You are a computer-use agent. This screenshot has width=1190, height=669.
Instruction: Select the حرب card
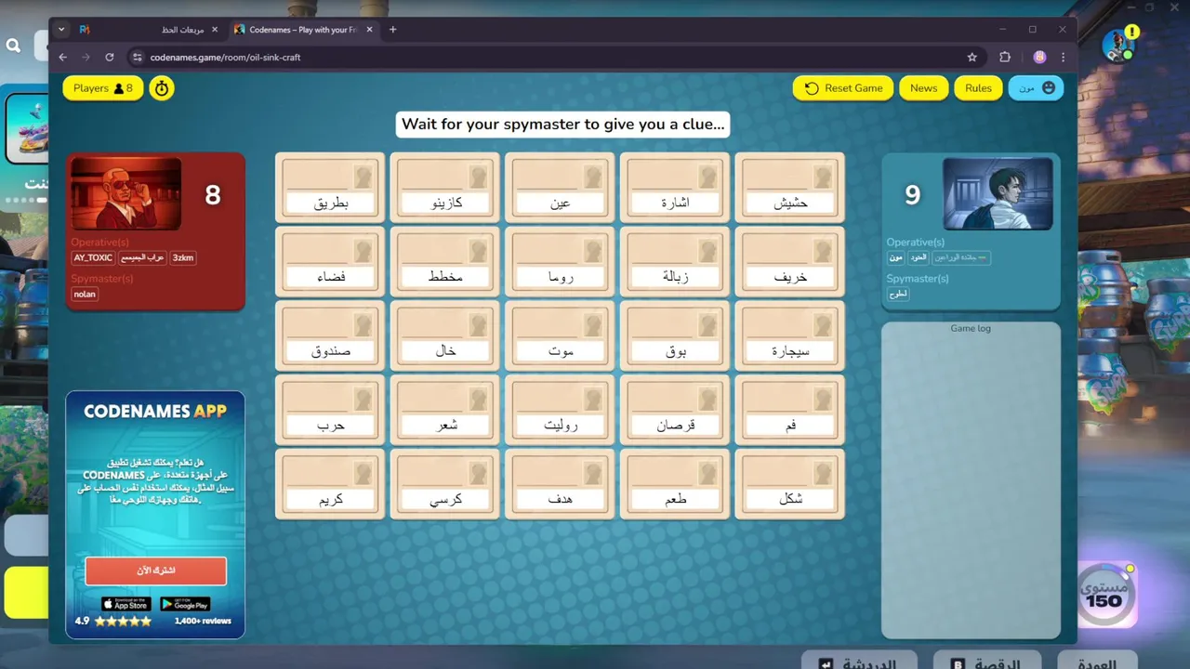point(330,410)
